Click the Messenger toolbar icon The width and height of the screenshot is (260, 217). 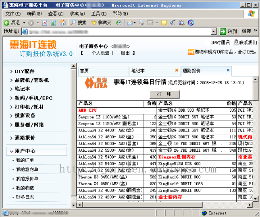click(173, 23)
